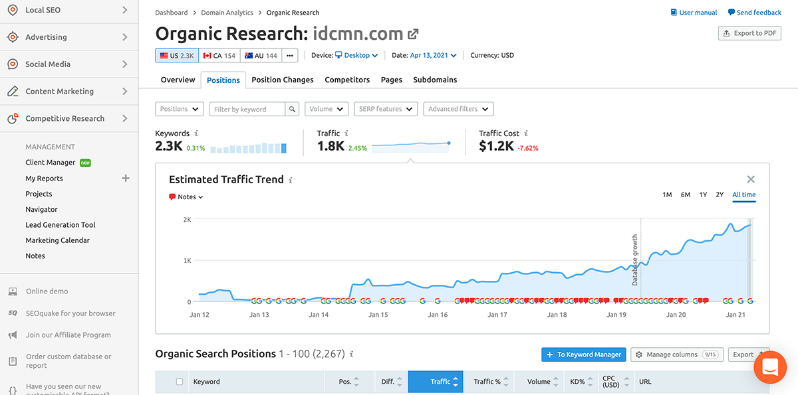Click the plus icon next to My Reports
Screen dimensions: 798x395
click(126, 178)
